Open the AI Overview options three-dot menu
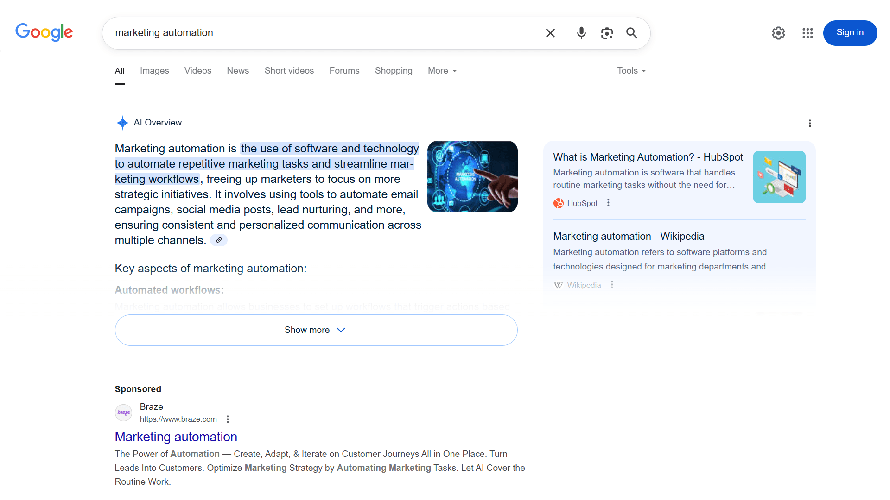Screen dimensions: 890x500 point(810,123)
